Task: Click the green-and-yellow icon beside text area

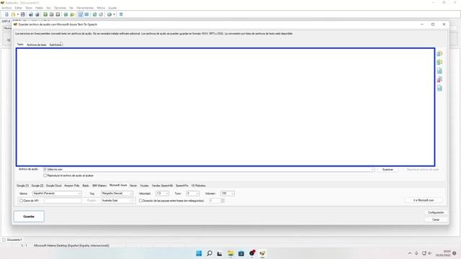Action: (439, 62)
